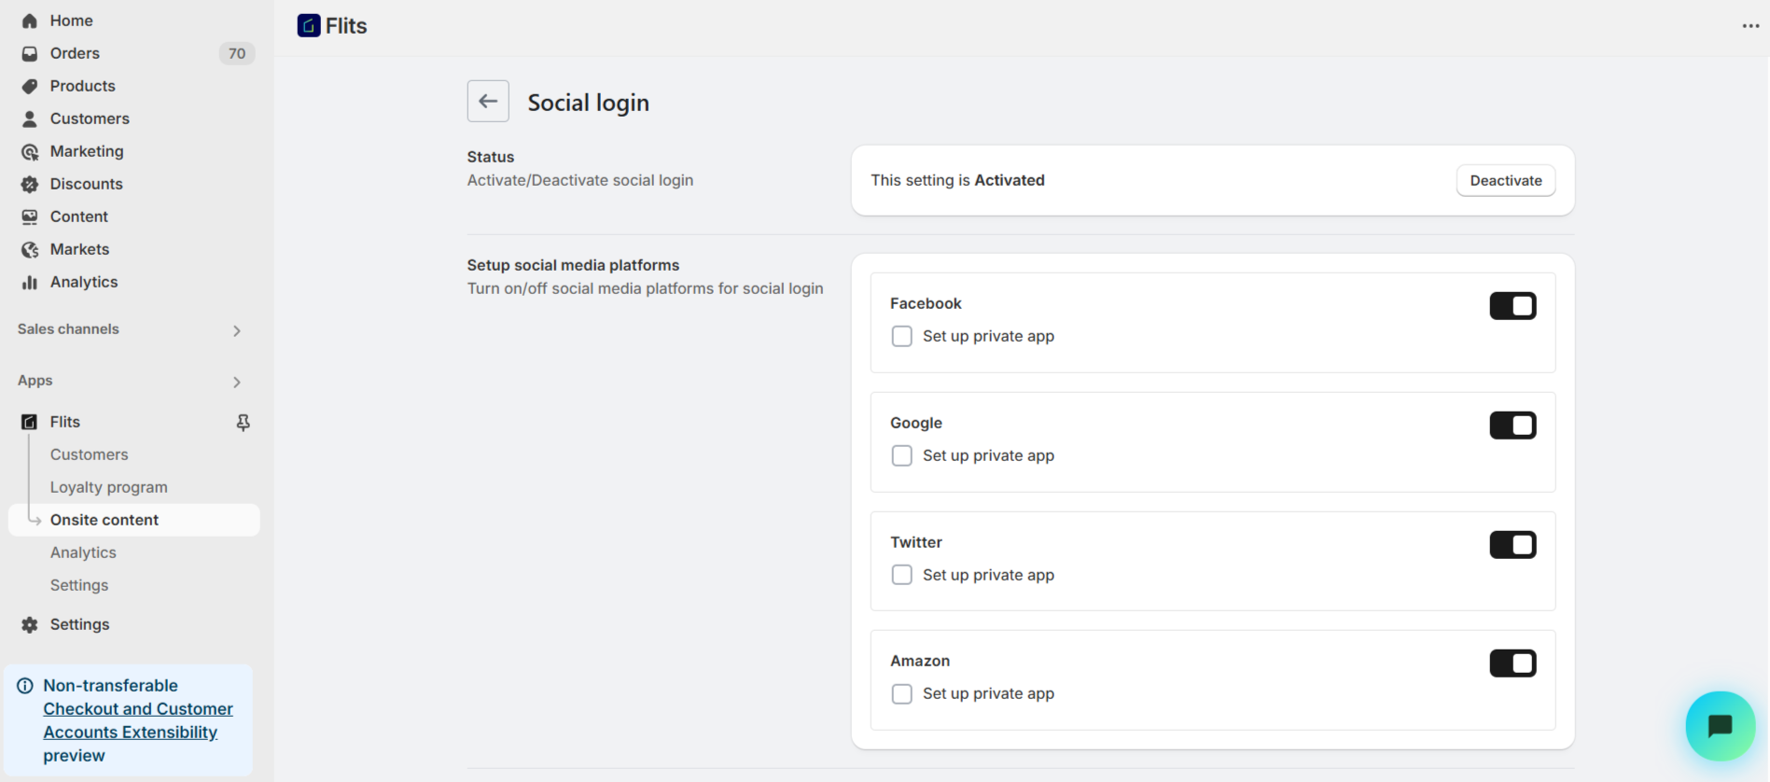Select Settings under Flits app
The width and height of the screenshot is (1770, 782).
tap(79, 585)
